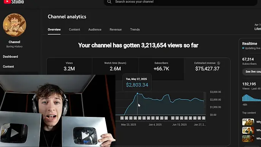
Task: Click the See live count button
Action: point(252,72)
